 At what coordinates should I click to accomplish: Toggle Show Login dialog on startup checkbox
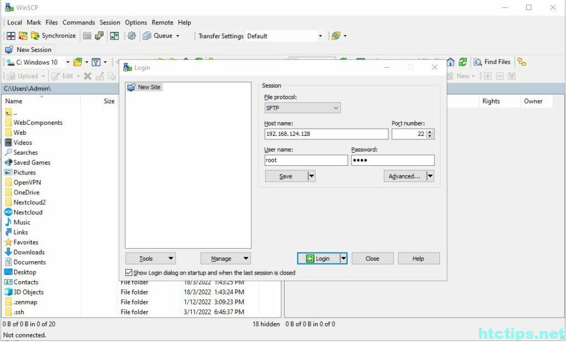[129, 272]
